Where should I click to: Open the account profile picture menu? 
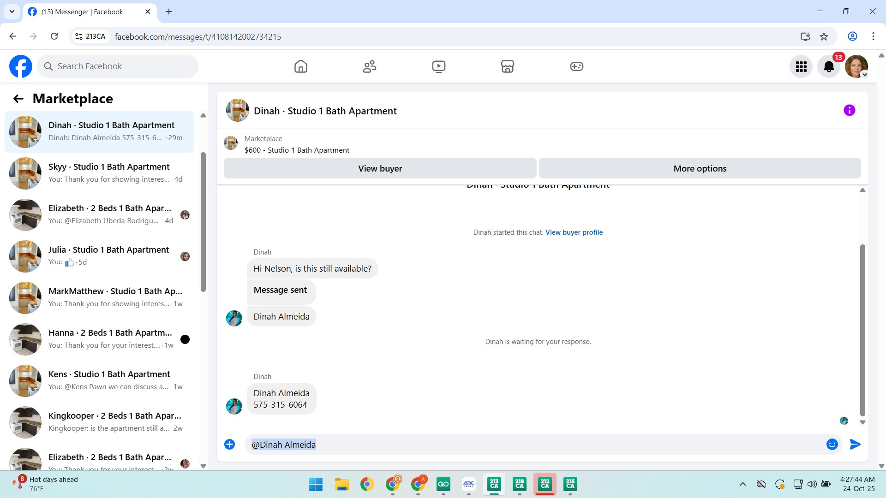coord(856,67)
